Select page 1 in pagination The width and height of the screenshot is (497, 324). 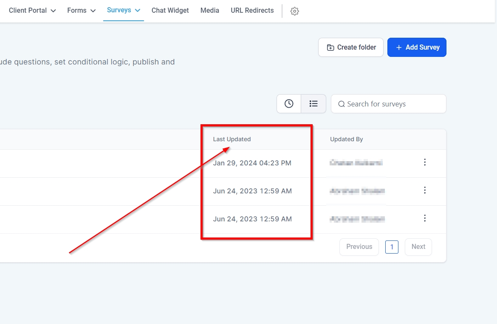click(x=392, y=247)
